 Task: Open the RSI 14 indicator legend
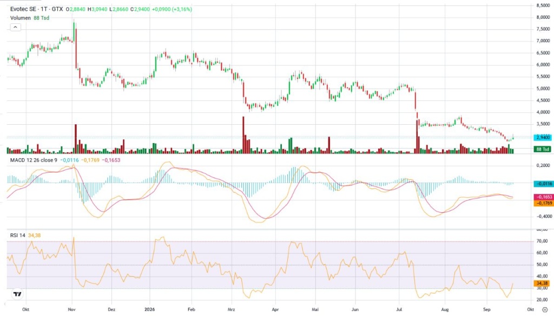[x=18, y=235]
